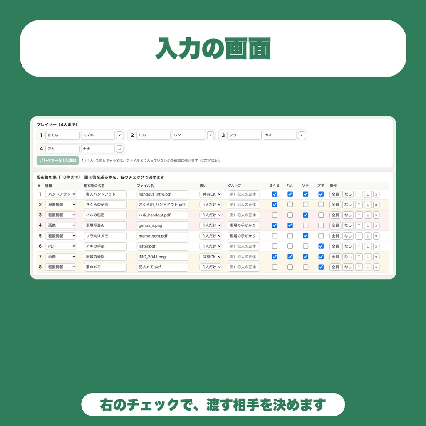Remove player 3 ソラ with × button
Image resolution: width=426 pixels, height=426 pixels.
[x=301, y=135]
